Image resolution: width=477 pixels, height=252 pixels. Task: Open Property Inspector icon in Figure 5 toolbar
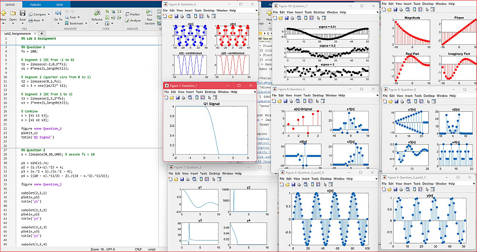click(x=432, y=189)
